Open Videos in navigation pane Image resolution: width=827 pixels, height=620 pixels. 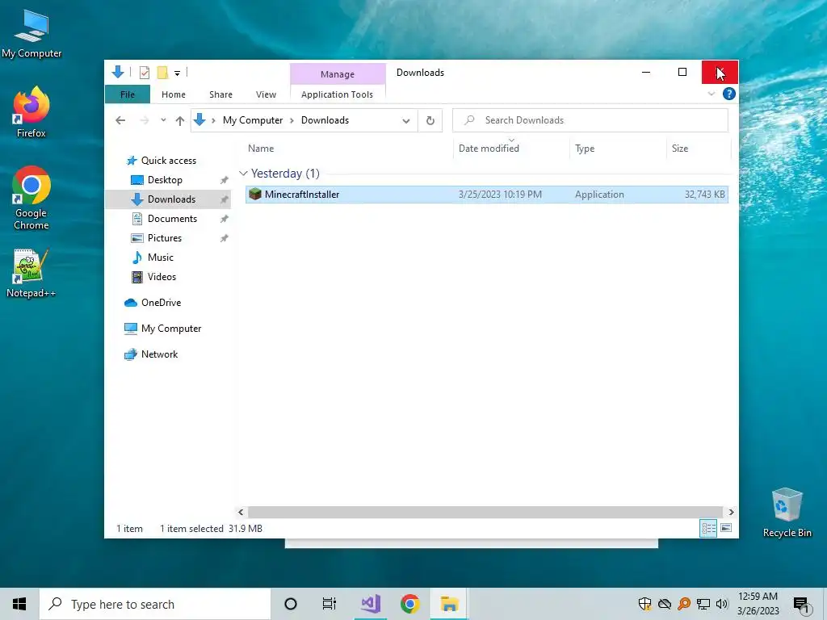(x=162, y=277)
